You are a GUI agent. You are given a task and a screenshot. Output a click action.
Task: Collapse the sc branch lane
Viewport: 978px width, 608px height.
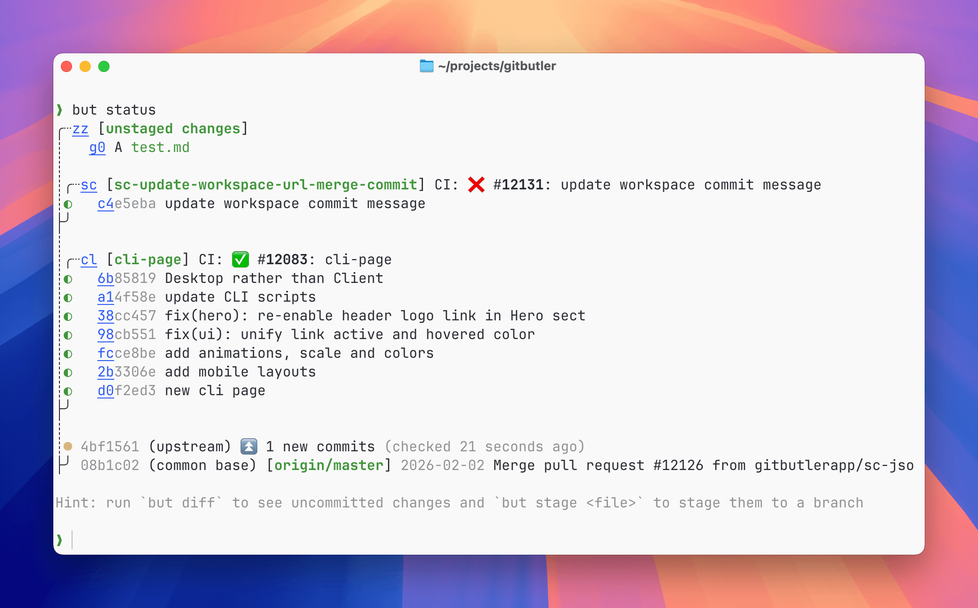click(89, 184)
